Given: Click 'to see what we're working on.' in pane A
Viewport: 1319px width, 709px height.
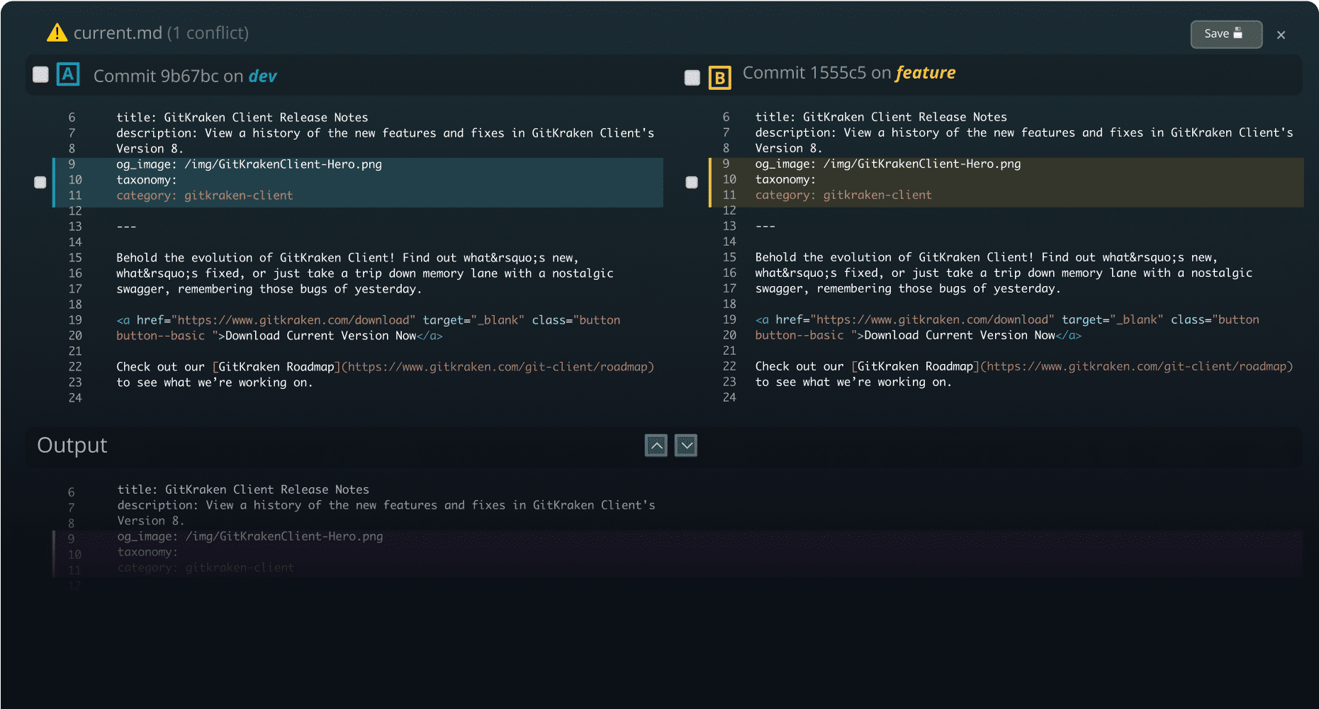Looking at the screenshot, I should pos(214,382).
